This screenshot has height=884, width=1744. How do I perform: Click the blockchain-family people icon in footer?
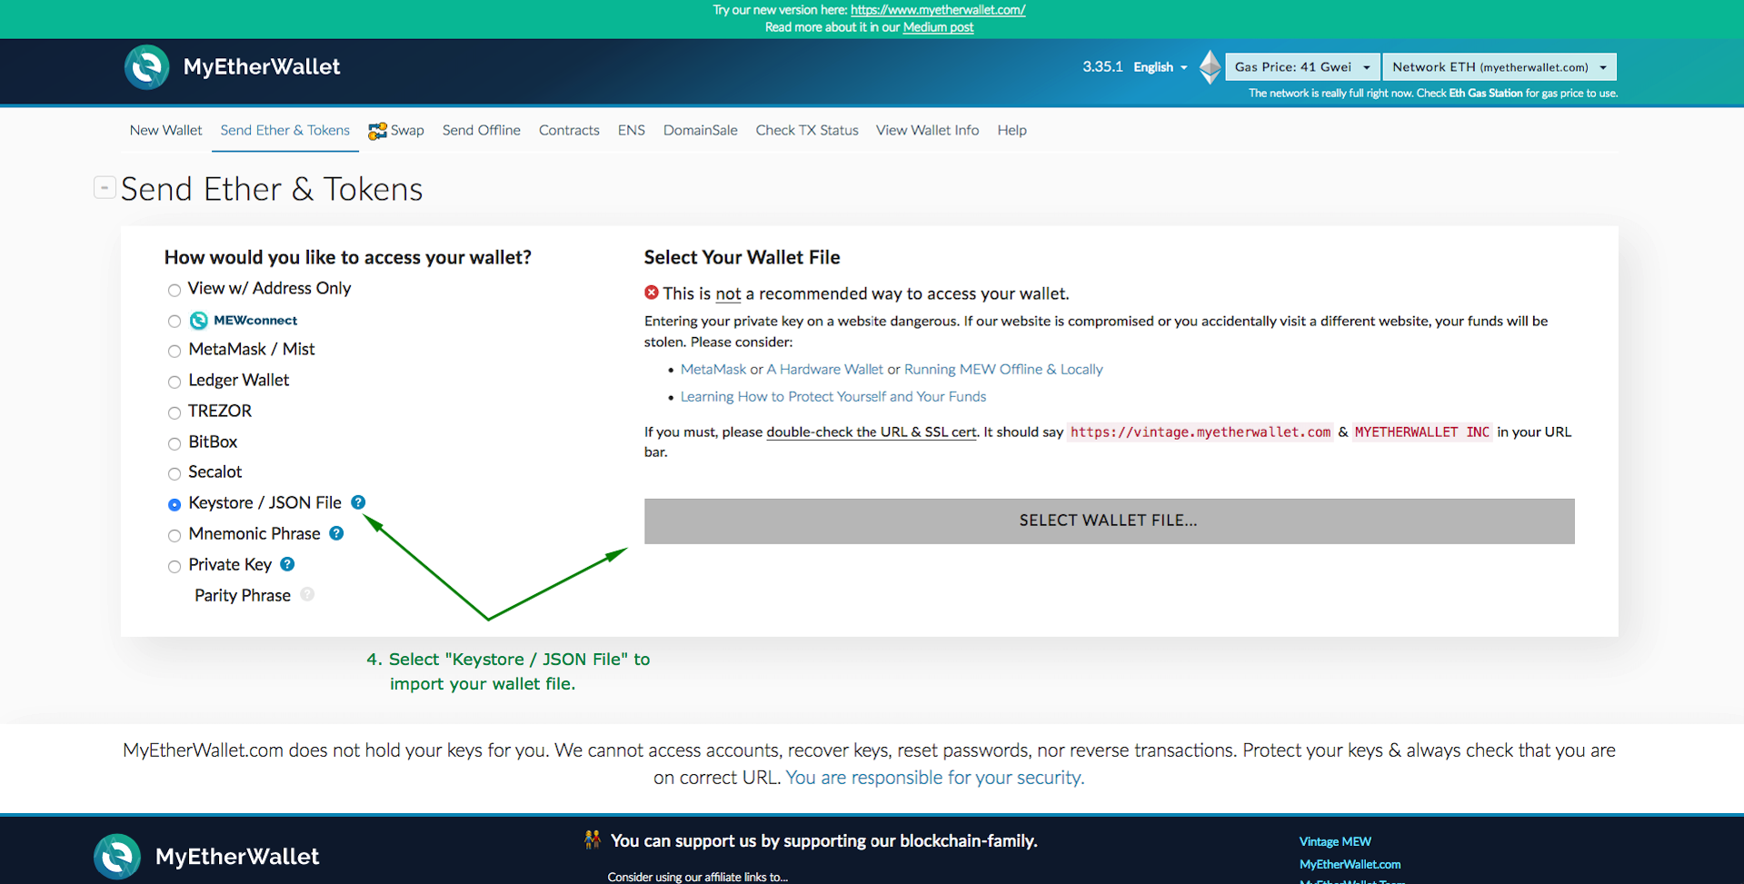pos(593,840)
